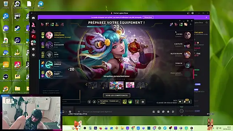The height and width of the screenshot is (131, 233).
Task: Change the first summoner spell
Action: point(125,102)
